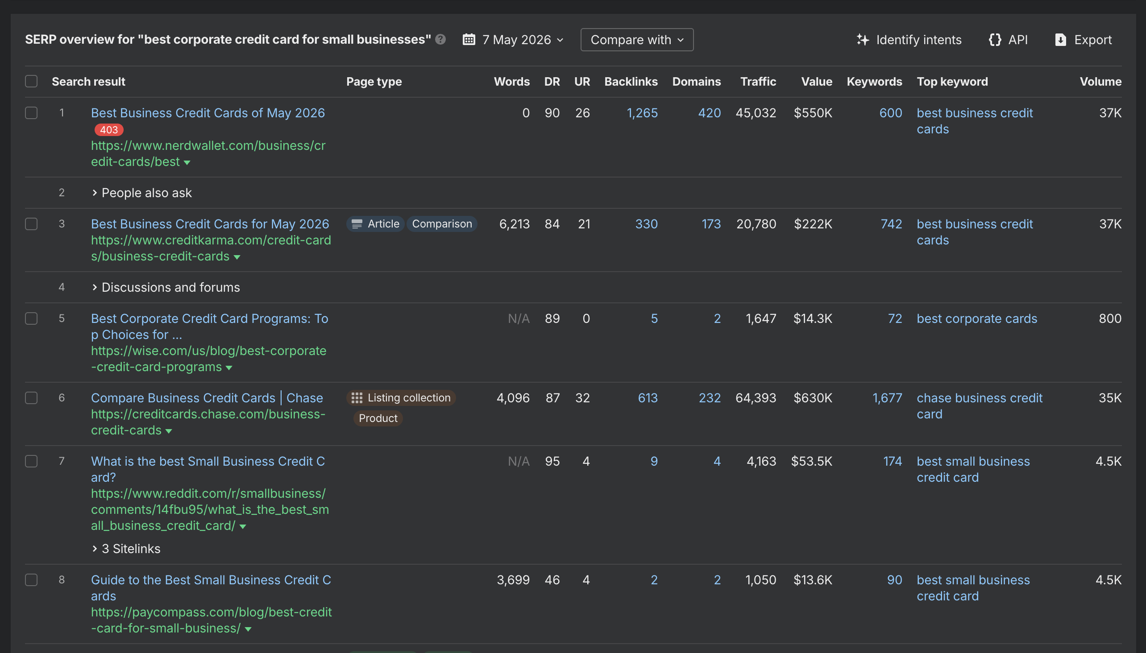The width and height of the screenshot is (1146, 653).
Task: Open dropdown arrow after wise.com URL
Action: (x=229, y=368)
